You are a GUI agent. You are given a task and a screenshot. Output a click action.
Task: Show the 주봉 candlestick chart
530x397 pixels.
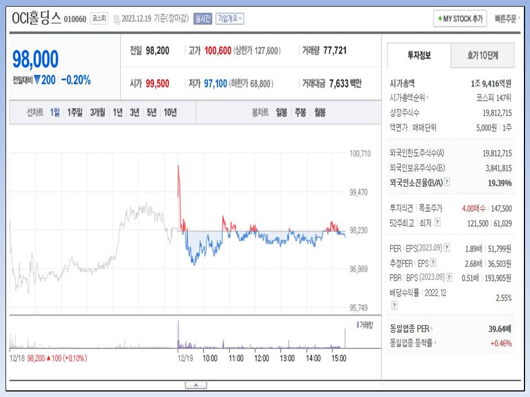(300, 112)
